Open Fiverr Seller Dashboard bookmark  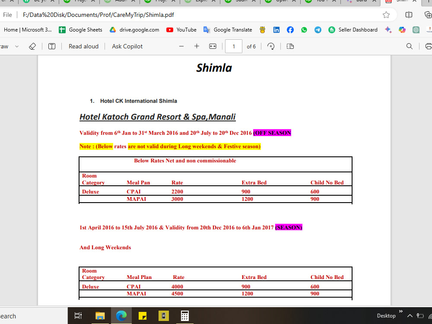(353, 30)
